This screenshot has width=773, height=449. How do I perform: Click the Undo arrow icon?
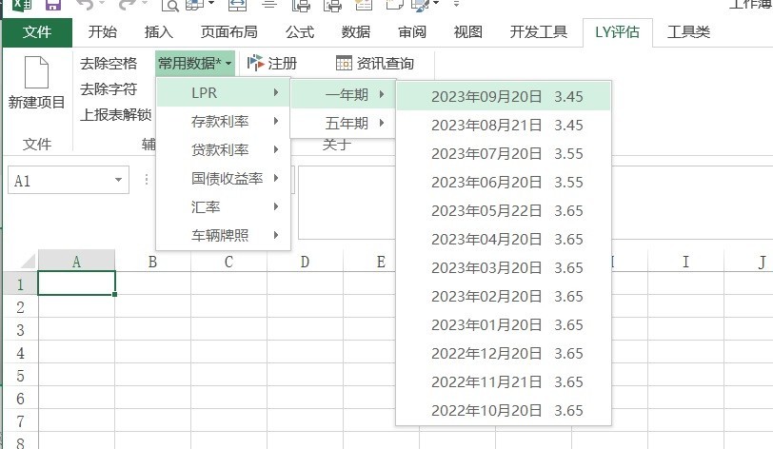(86, 5)
